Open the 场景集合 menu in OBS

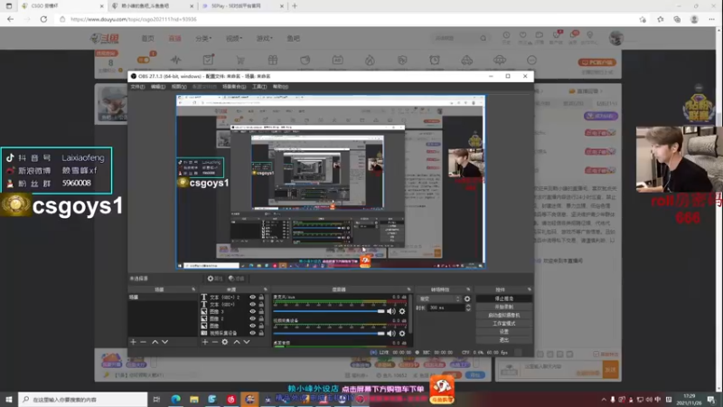coord(234,87)
